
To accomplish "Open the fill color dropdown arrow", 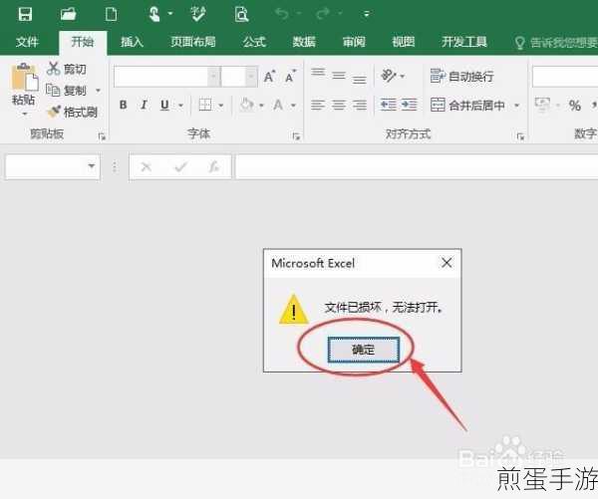I will click(261, 106).
